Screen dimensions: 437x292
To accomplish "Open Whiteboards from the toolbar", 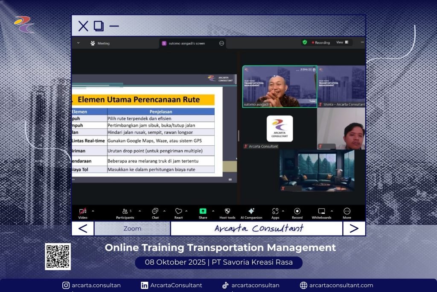I will [x=321, y=211].
